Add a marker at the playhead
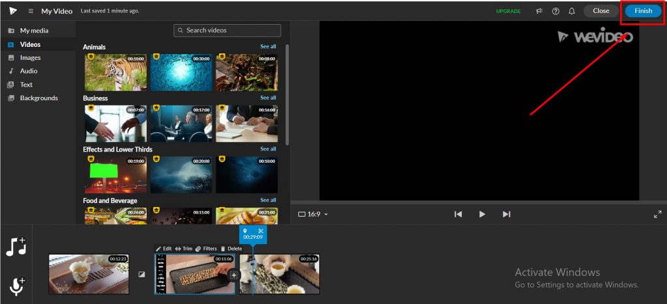The width and height of the screenshot is (667, 304). pyautogui.click(x=245, y=231)
